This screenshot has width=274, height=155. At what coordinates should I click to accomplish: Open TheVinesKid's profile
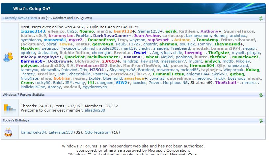point(227,44)
